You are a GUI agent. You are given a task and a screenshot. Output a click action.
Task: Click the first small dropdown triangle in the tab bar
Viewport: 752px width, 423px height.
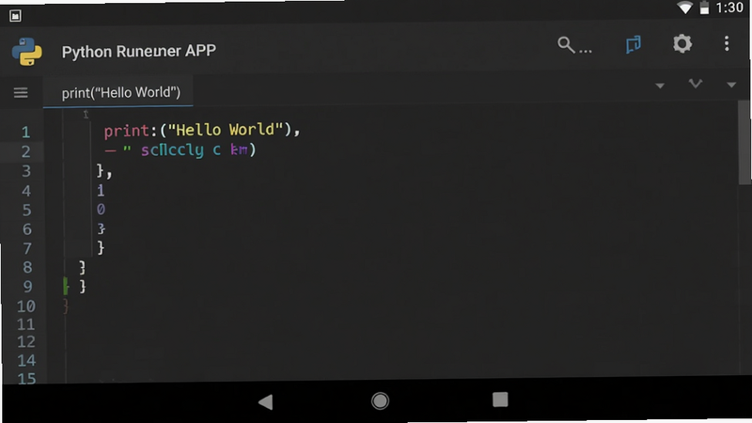[660, 86]
